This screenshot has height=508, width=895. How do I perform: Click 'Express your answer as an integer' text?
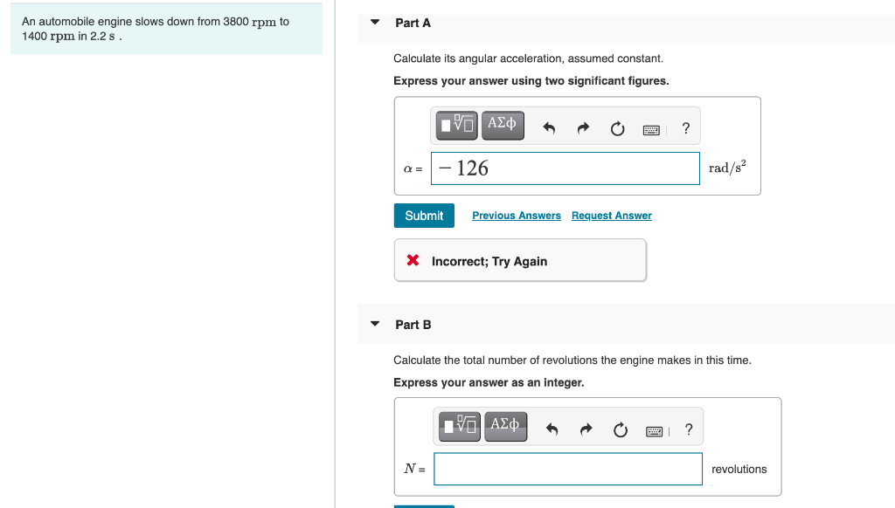point(489,382)
